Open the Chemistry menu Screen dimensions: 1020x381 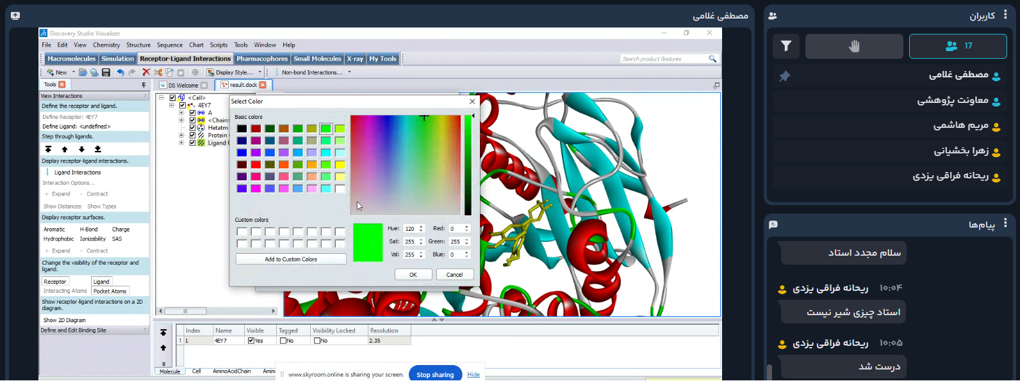(106, 45)
